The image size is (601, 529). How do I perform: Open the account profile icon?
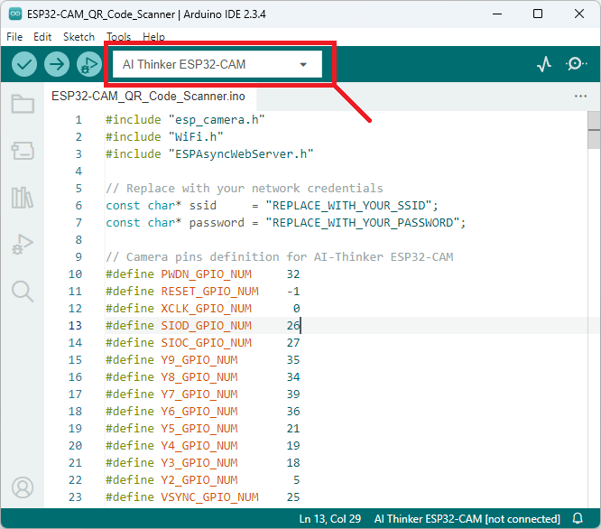[23, 487]
